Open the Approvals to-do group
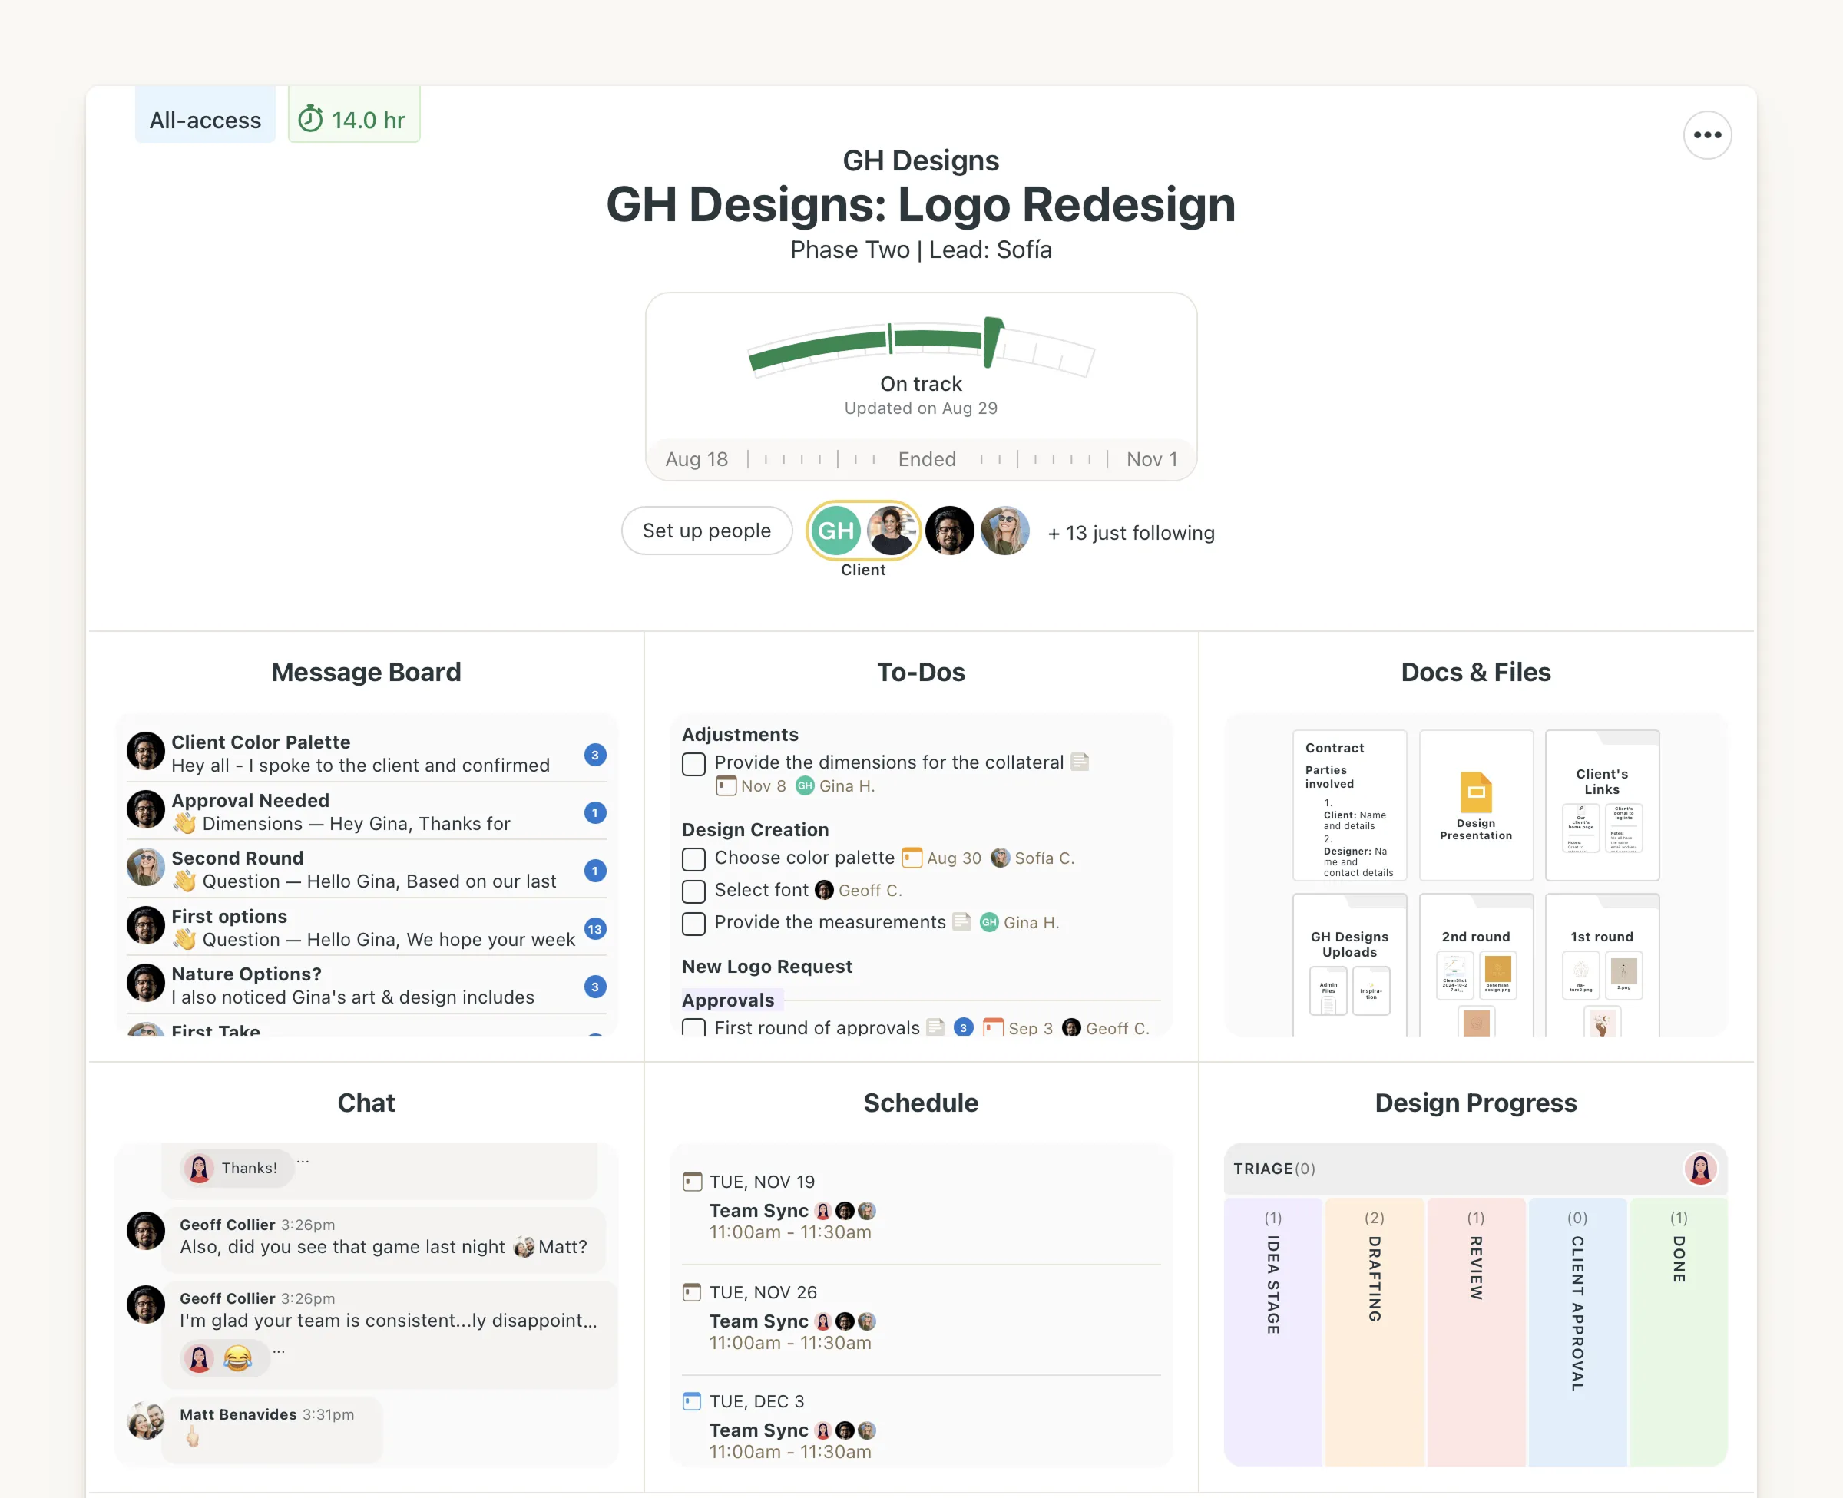 point(728,999)
